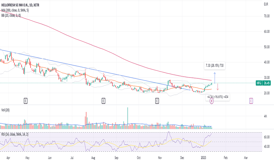Click the earnings marker under late April
274x162 pixels.
click(x=26, y=101)
